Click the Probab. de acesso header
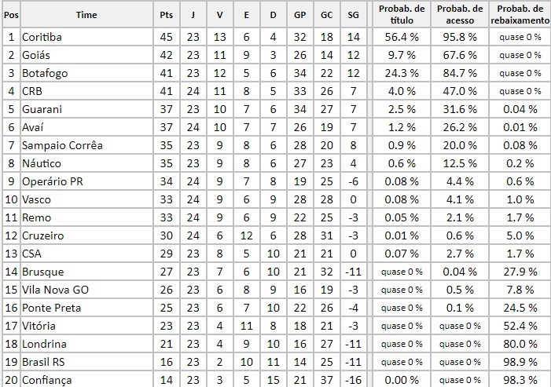The image size is (551, 387). coord(460,14)
